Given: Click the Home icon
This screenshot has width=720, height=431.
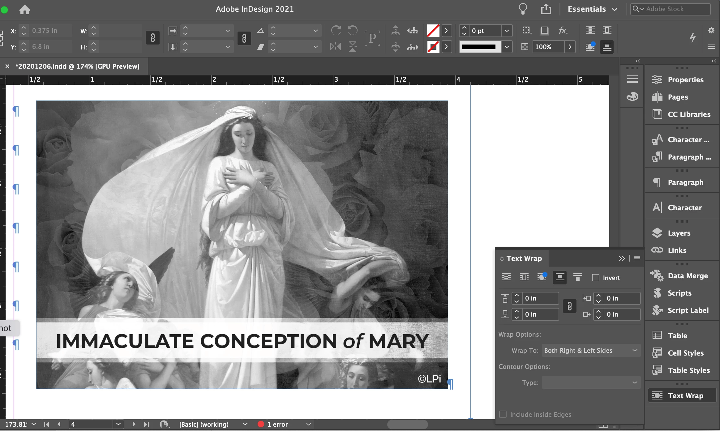Looking at the screenshot, I should [25, 10].
